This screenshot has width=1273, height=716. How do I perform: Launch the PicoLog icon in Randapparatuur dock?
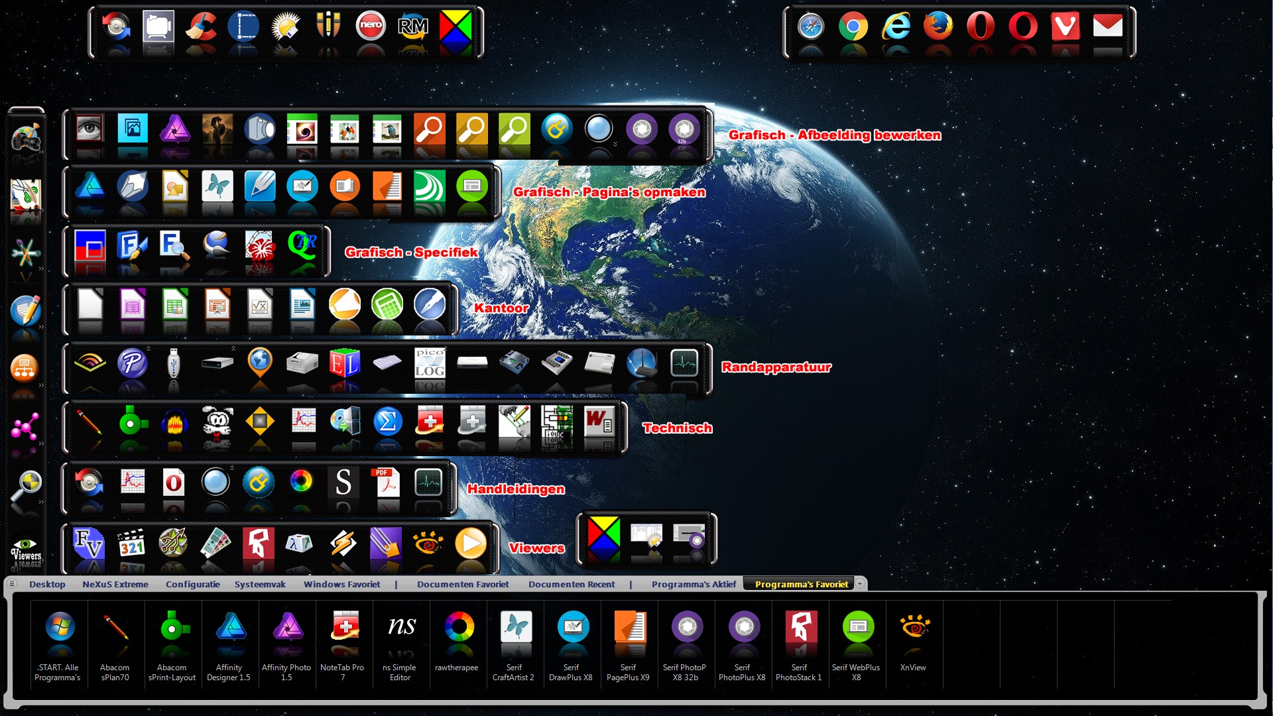pyautogui.click(x=430, y=363)
